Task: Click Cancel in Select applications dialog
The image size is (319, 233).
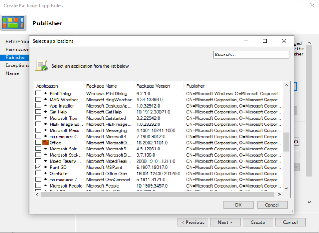Action: coord(272,205)
